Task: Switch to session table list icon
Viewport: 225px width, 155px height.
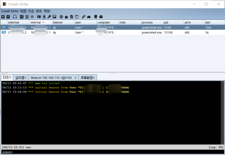Action: 27,17
